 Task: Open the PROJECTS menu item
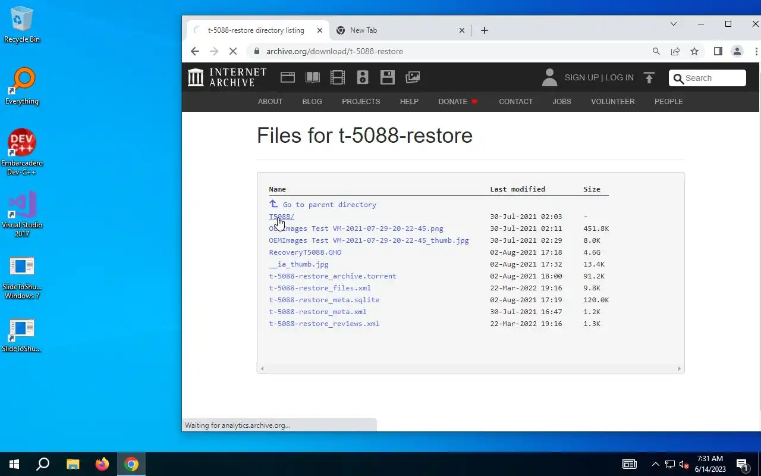click(361, 101)
